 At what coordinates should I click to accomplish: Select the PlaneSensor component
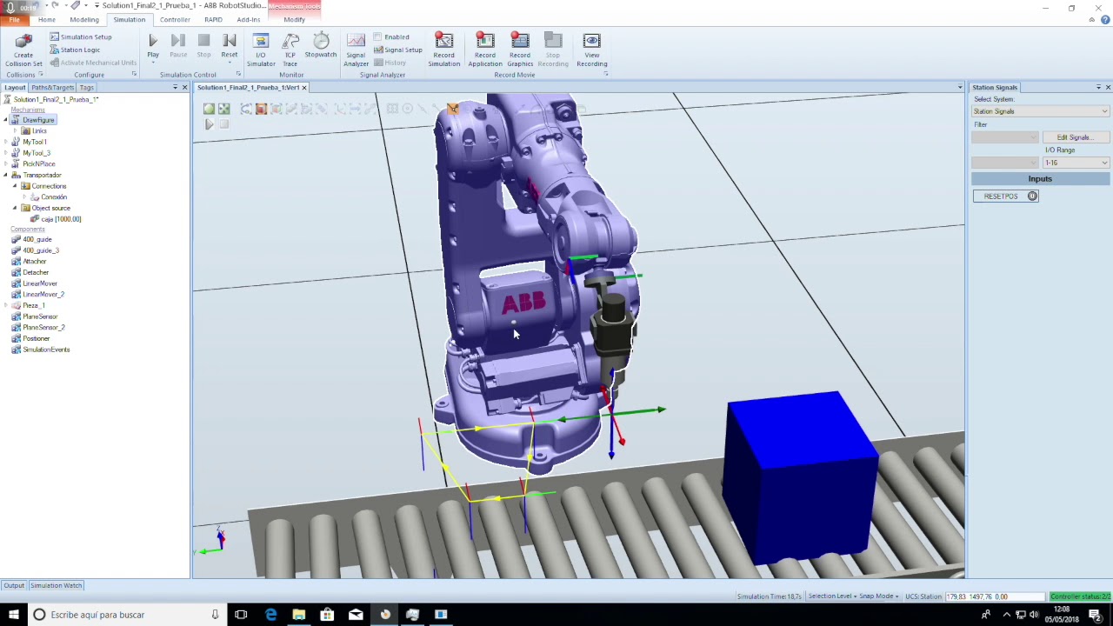(x=40, y=316)
